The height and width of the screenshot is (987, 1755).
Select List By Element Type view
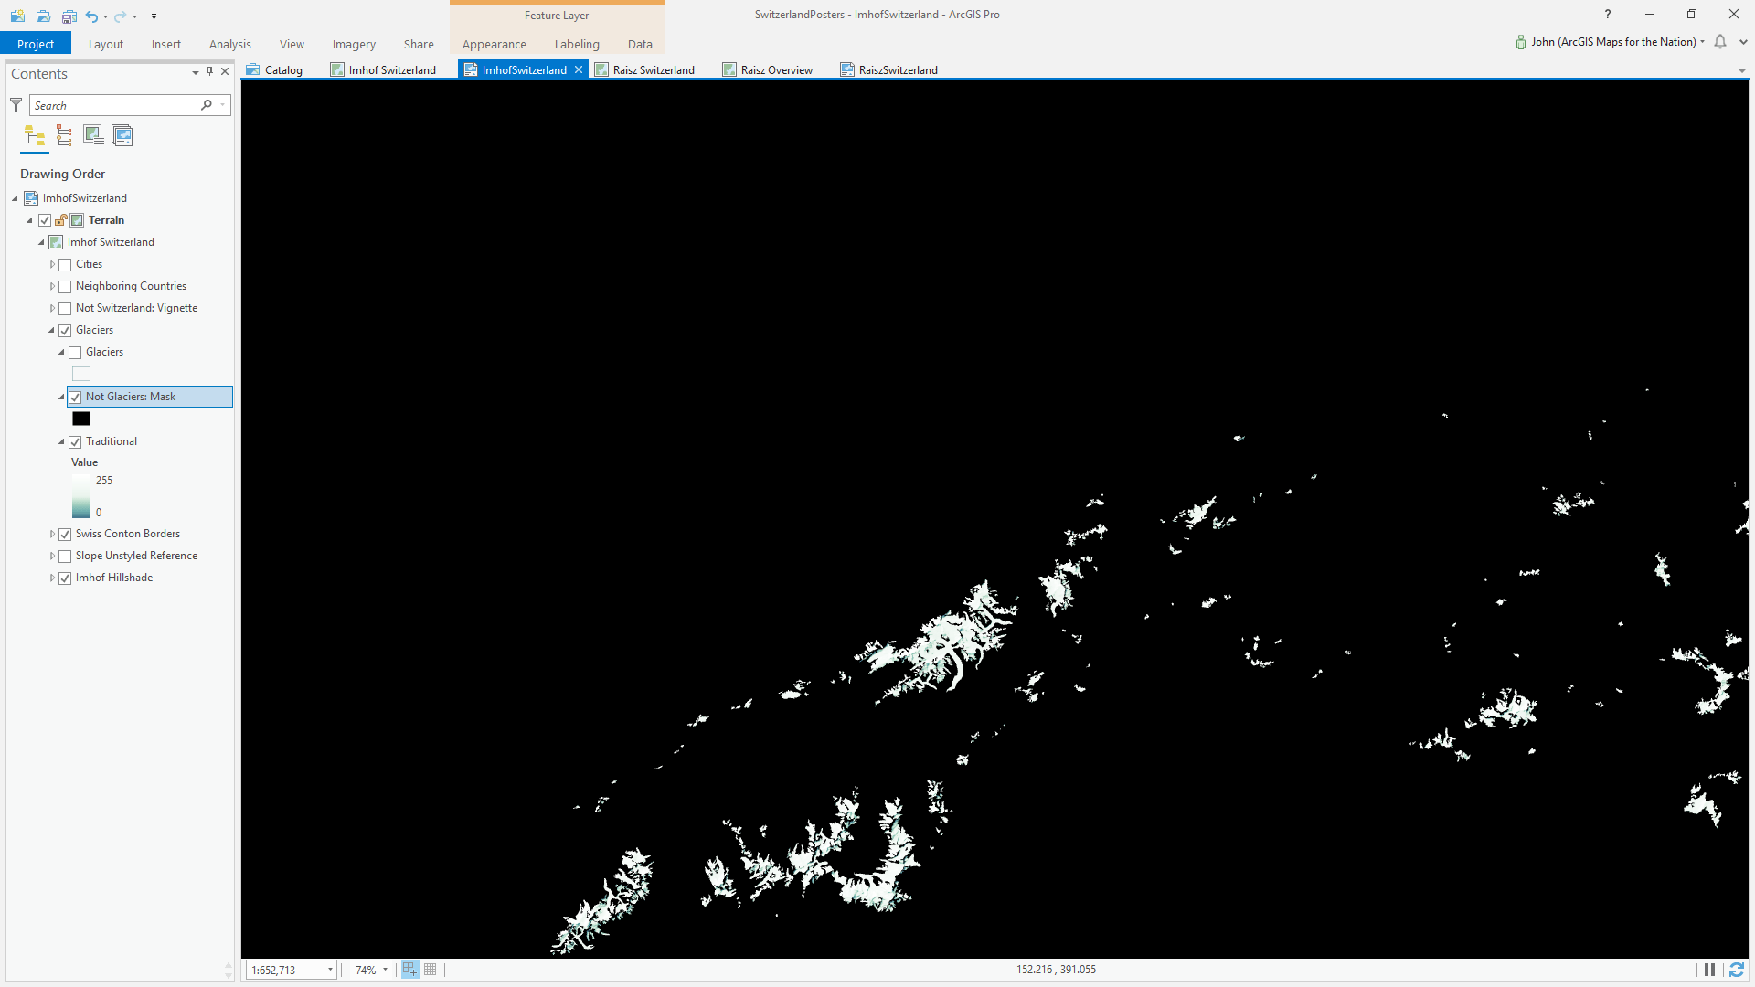64,136
